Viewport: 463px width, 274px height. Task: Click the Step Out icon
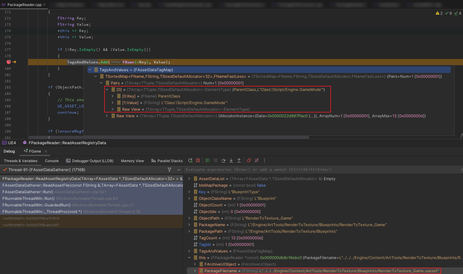pyautogui.click(x=239, y=161)
